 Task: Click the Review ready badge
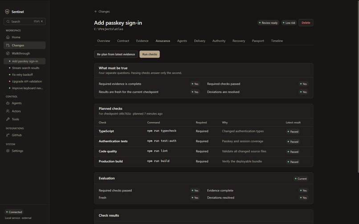coord(268,23)
